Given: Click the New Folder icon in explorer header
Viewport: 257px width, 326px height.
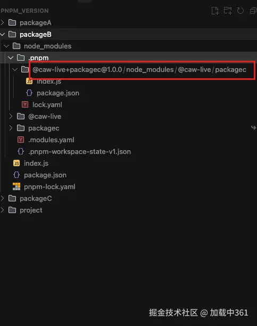Looking at the screenshot, I should coord(228,11).
